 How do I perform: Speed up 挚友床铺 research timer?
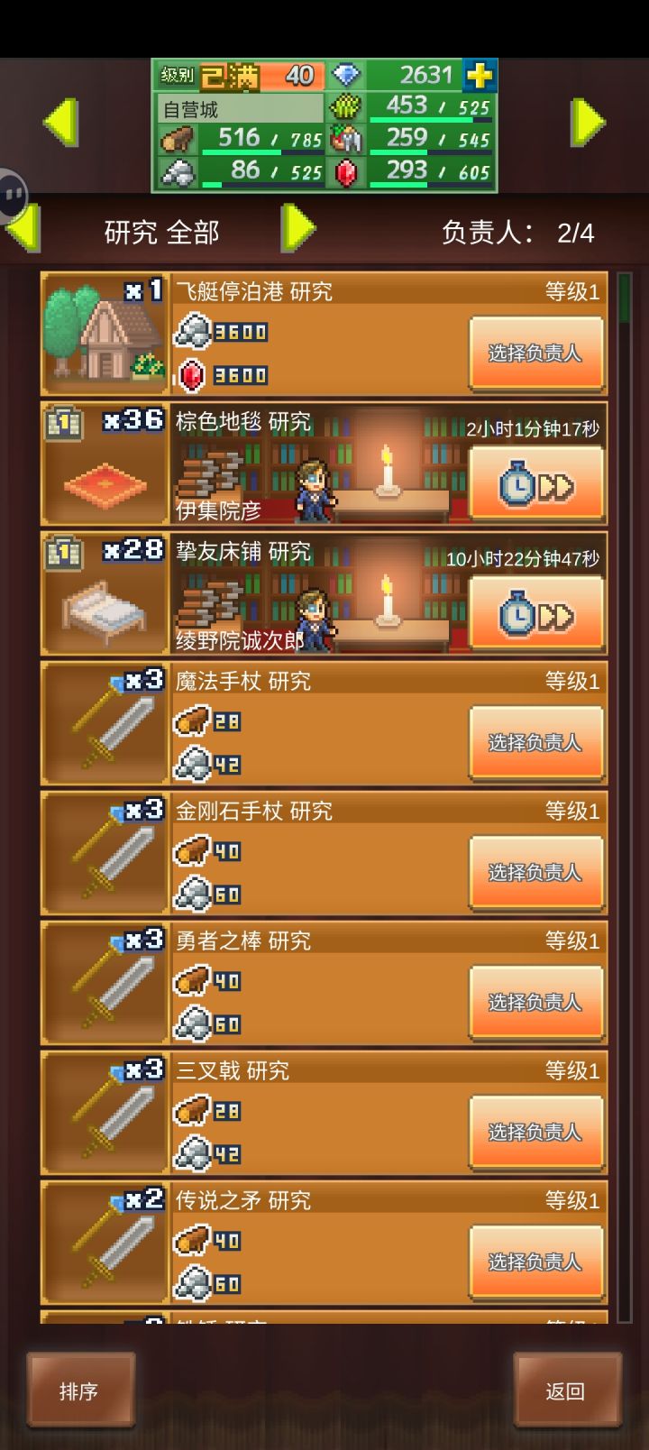[536, 614]
